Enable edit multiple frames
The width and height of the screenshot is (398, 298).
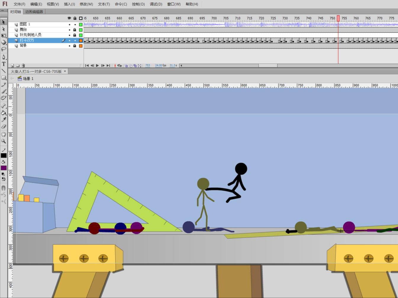[135, 66]
